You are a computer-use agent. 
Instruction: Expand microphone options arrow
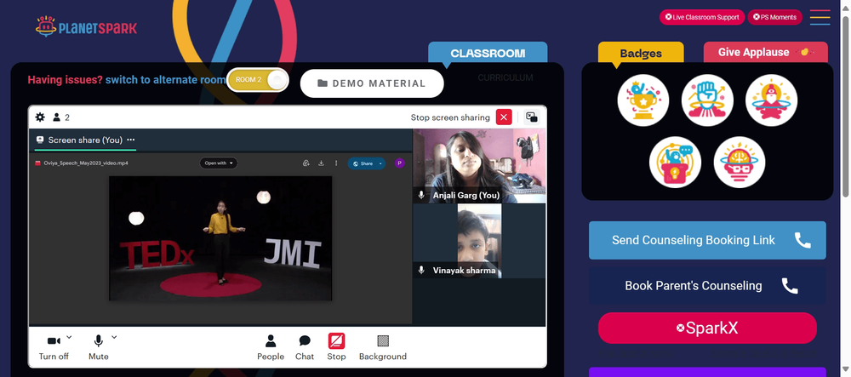114,337
